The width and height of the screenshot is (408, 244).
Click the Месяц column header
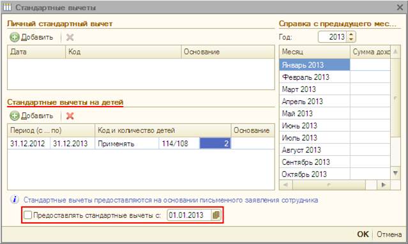[315, 52]
